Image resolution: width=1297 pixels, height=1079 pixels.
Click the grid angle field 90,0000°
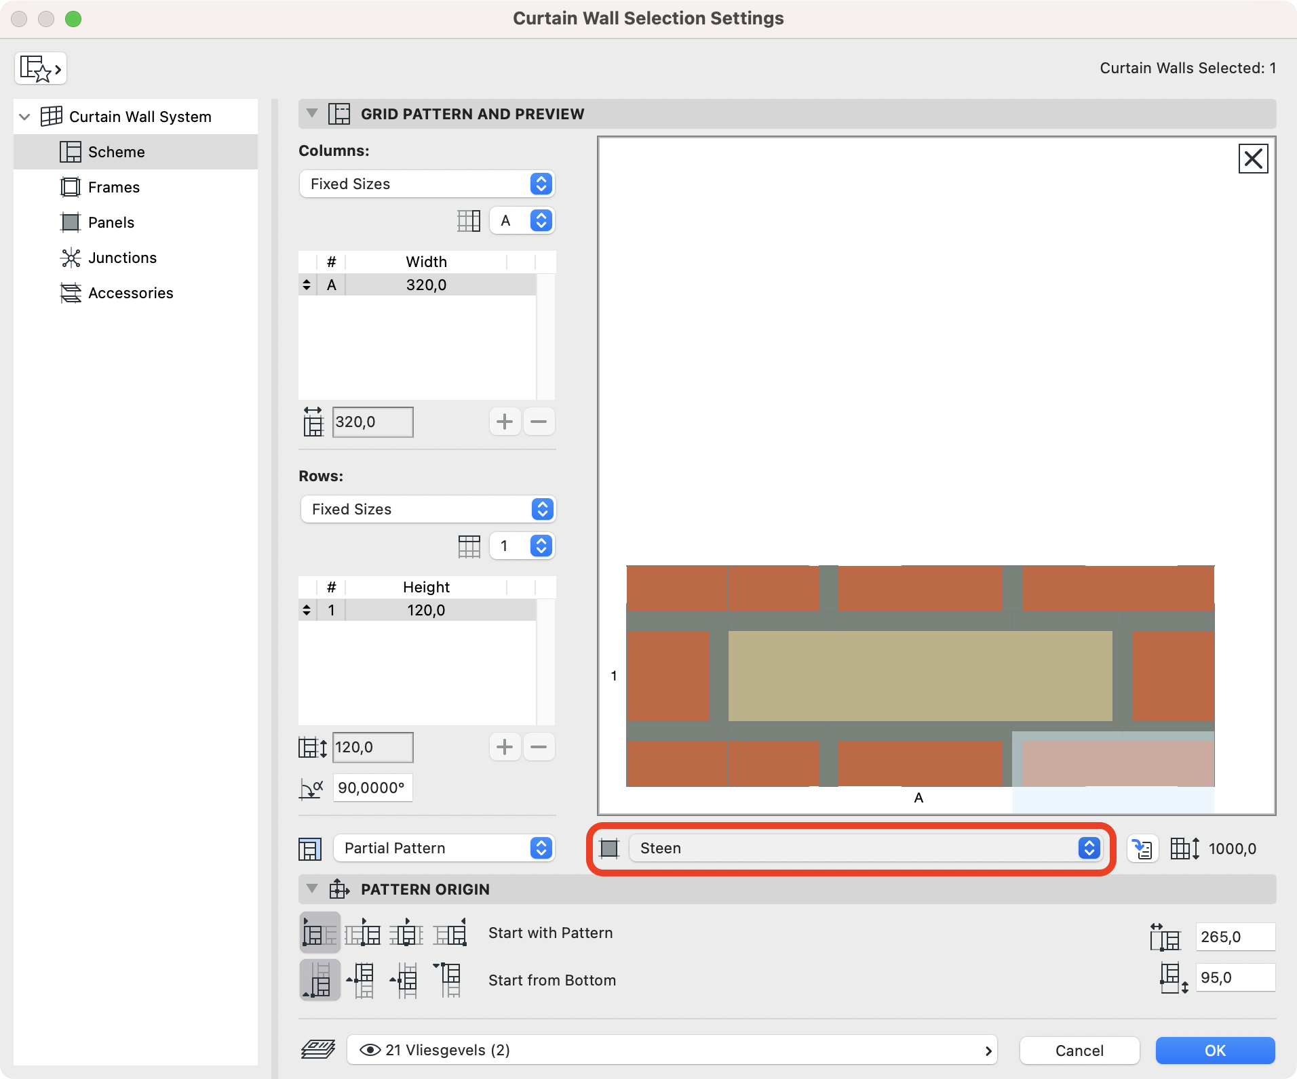click(373, 788)
